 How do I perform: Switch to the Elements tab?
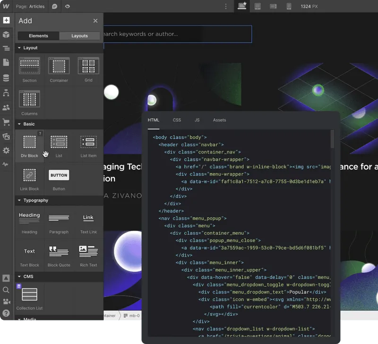click(38, 36)
